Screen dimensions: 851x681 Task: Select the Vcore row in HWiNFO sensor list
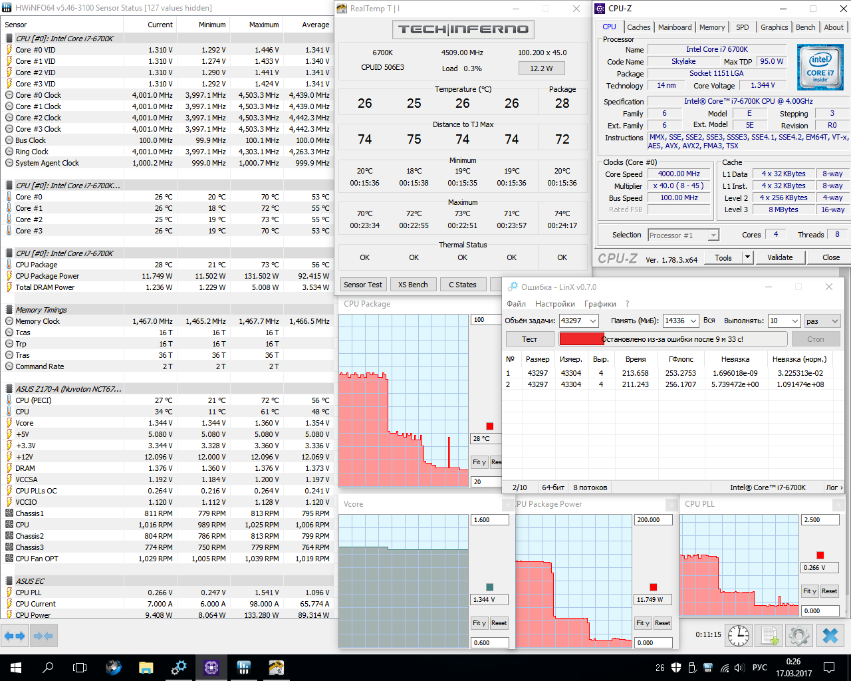pos(167,423)
